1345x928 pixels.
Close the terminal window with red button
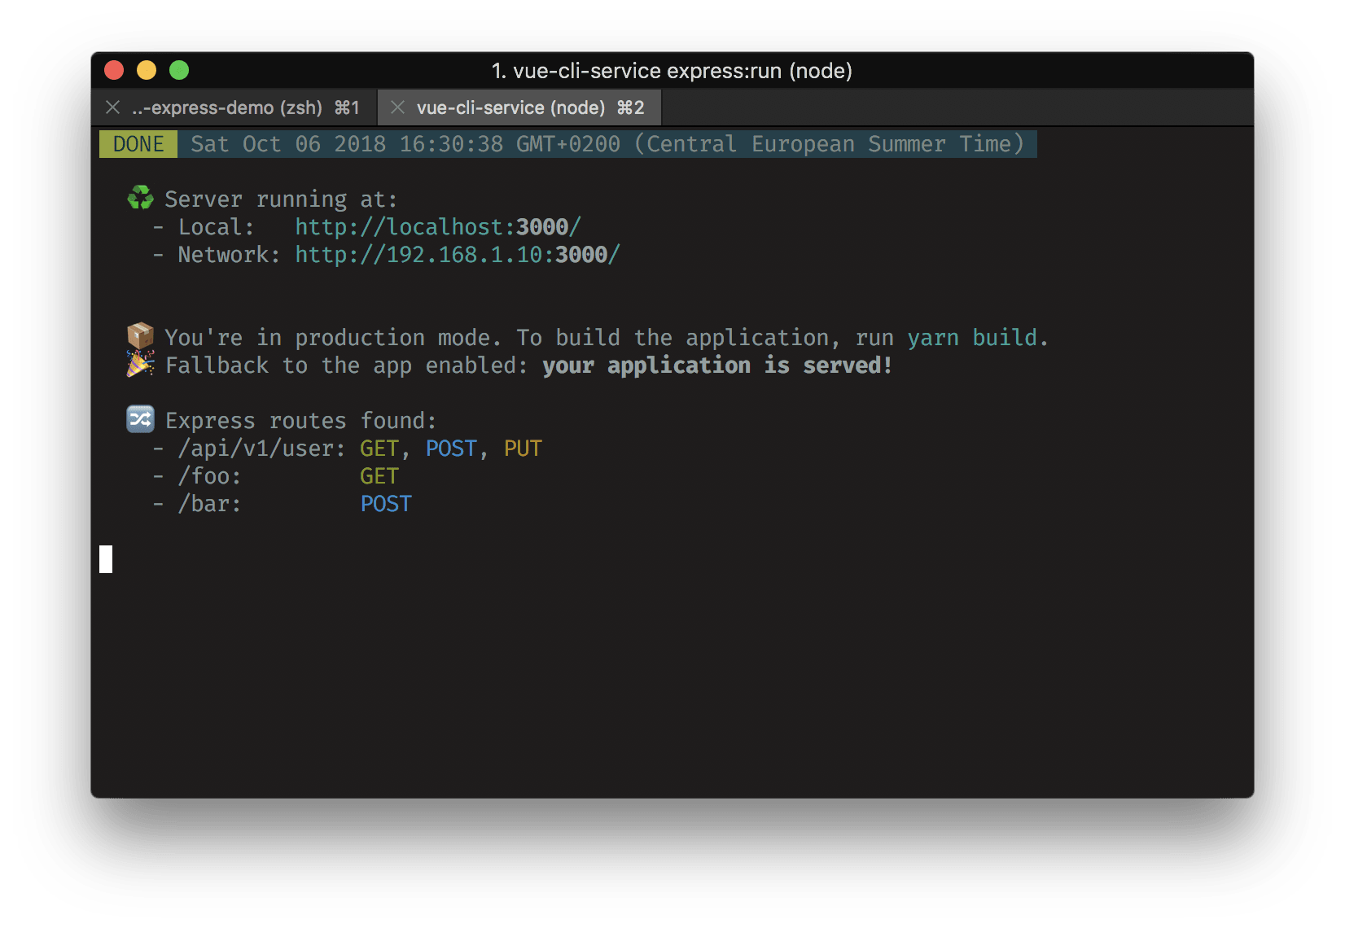click(x=114, y=71)
